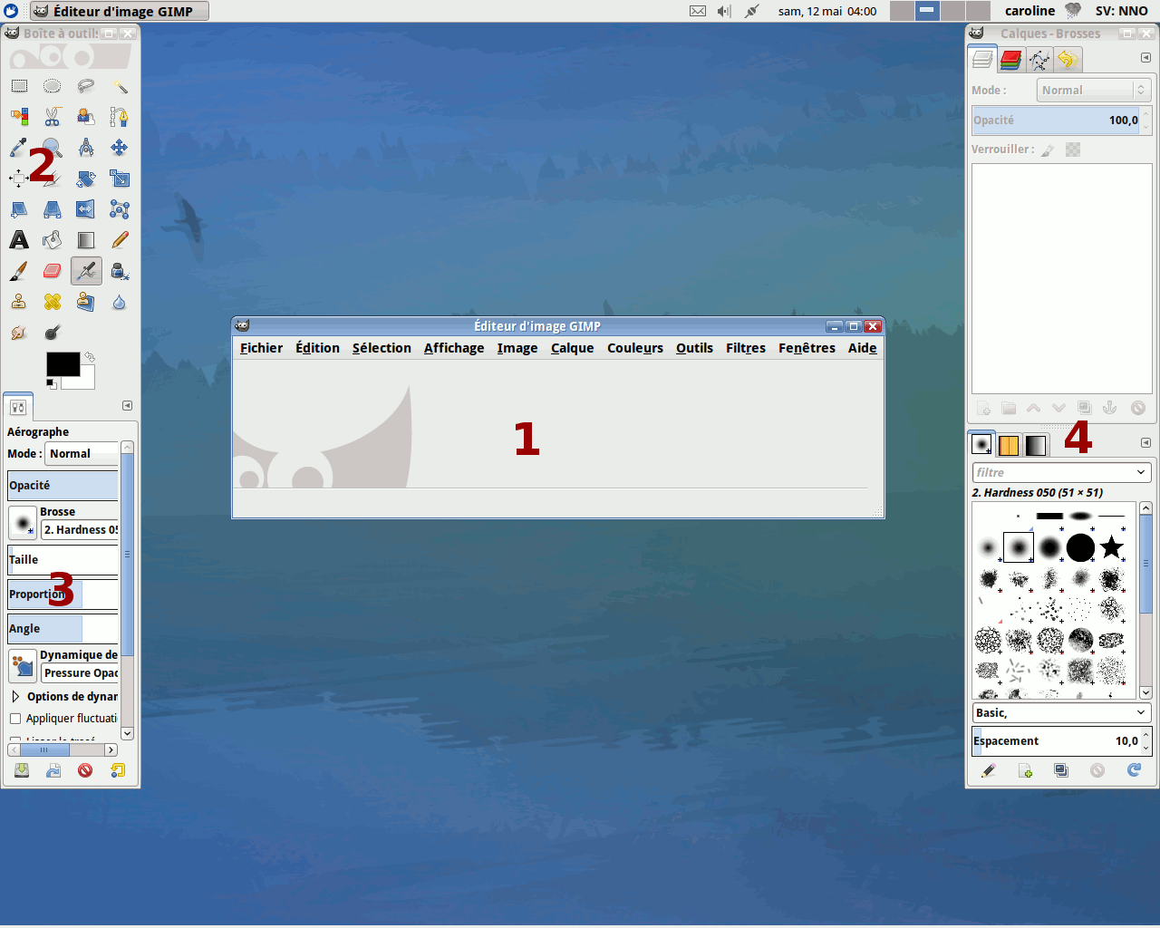This screenshot has width=1160, height=928.
Task: Reset colors to default black and white
Action: click(51, 384)
